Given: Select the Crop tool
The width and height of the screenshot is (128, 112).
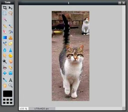Looking at the screenshot, I should point(5,8).
